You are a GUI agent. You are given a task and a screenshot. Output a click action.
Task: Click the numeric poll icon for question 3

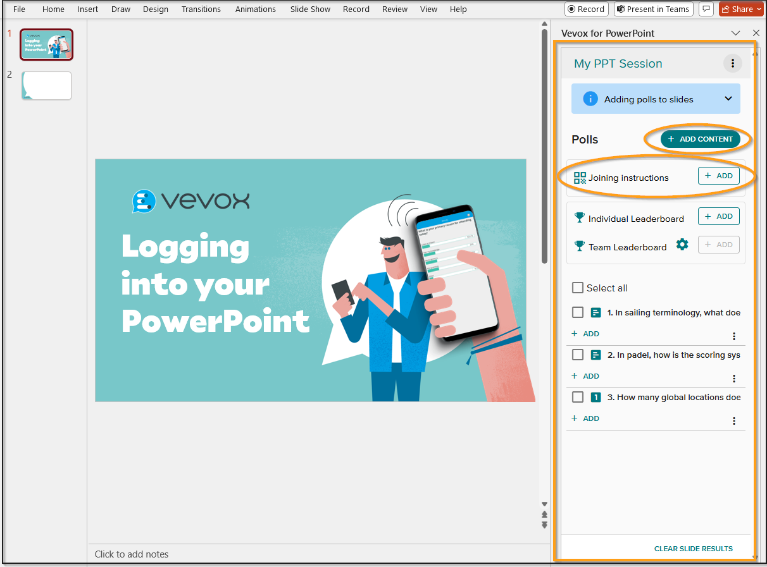[596, 397]
